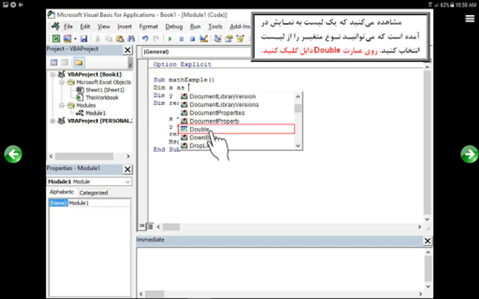Image resolution: width=479 pixels, height=299 pixels.
Task: Switch to the Categorized tab
Action: (93, 193)
